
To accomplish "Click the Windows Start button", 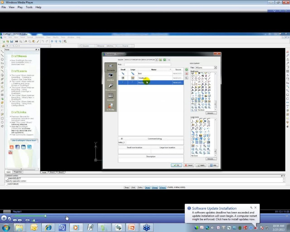I will coord(6,227).
